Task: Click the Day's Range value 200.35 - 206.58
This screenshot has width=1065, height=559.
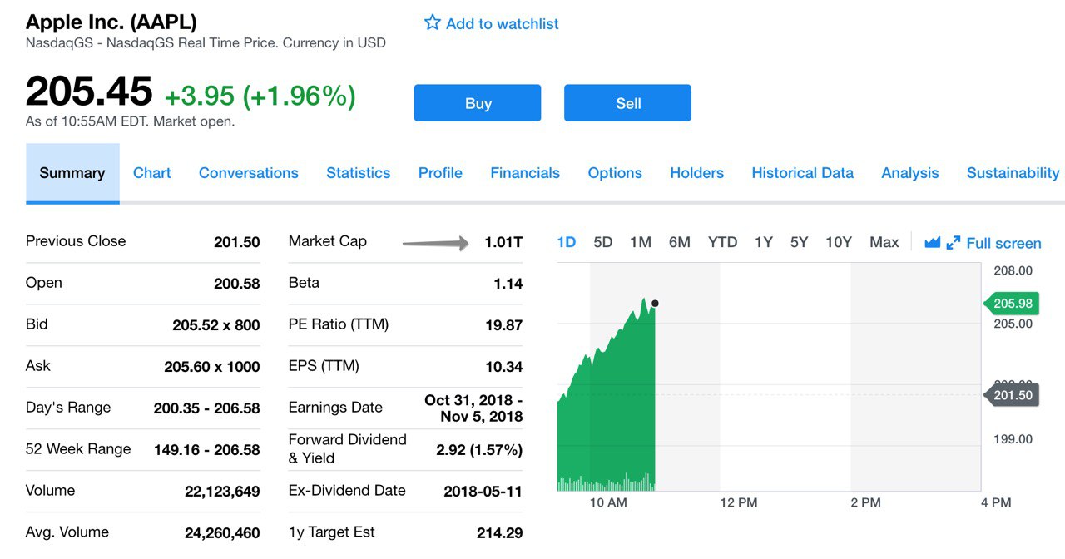Action: [207, 408]
